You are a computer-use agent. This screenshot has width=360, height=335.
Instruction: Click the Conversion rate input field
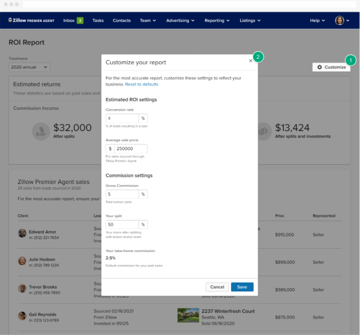click(x=122, y=118)
